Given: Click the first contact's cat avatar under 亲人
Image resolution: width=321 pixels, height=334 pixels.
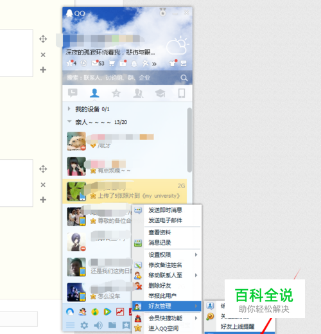Looking at the screenshot, I should pos(76,141).
